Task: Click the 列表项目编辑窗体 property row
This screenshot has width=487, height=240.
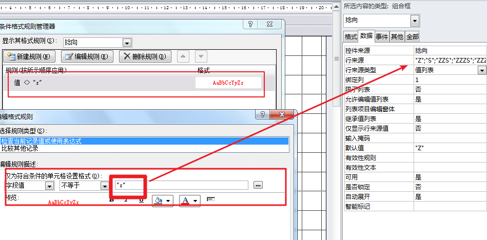Action: click(416, 109)
